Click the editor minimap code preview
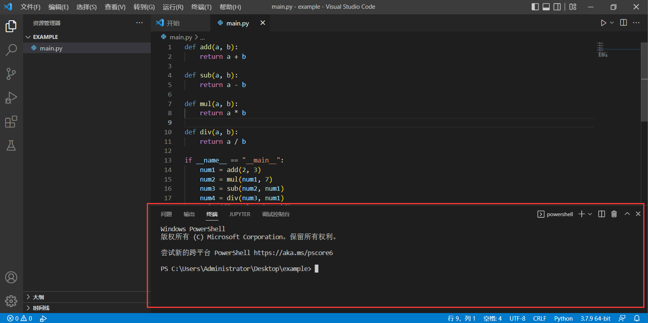The width and height of the screenshot is (648, 323). click(x=602, y=50)
